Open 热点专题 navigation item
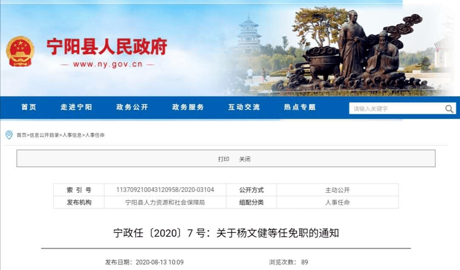The width and height of the screenshot is (460, 270). point(300,107)
